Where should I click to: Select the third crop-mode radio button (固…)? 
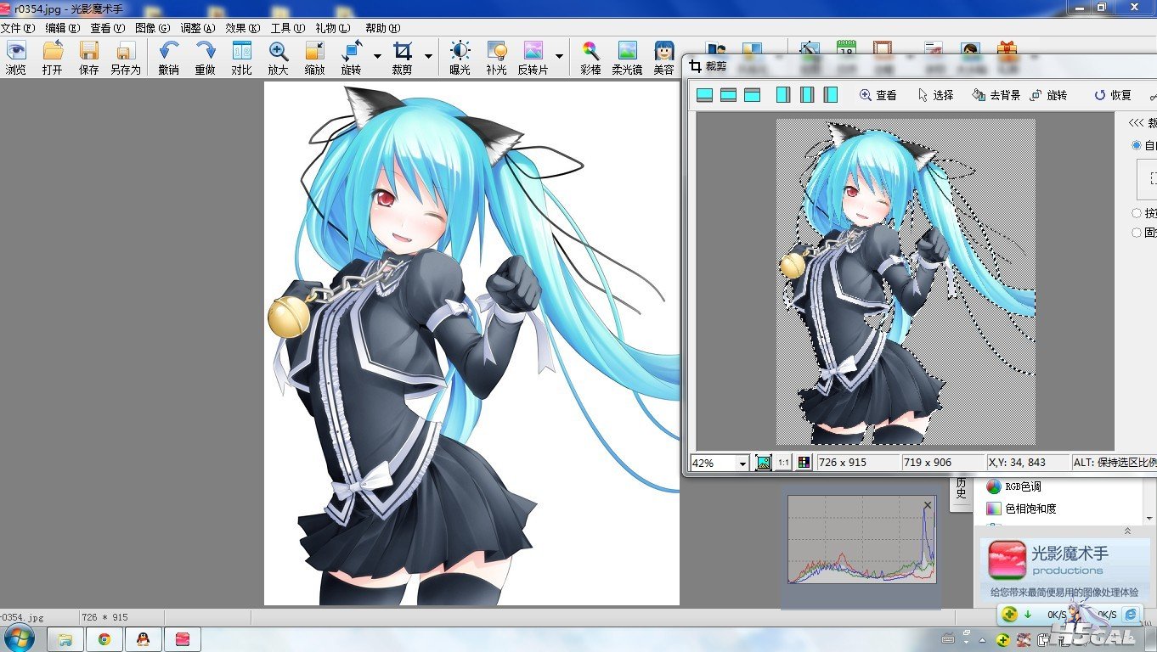(x=1137, y=232)
